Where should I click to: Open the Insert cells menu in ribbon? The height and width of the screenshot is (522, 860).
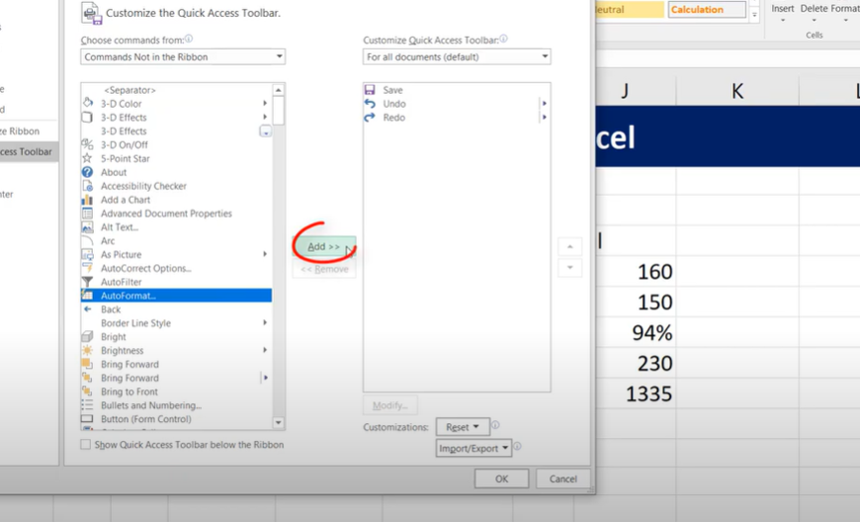click(x=783, y=14)
